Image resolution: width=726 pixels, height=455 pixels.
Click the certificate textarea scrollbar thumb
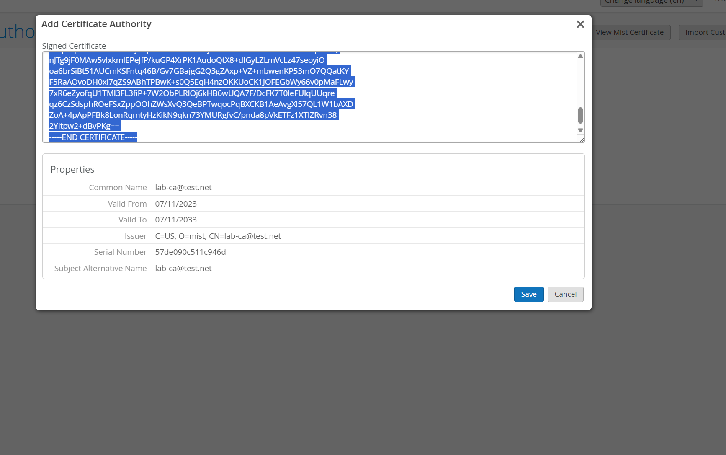tap(580, 115)
